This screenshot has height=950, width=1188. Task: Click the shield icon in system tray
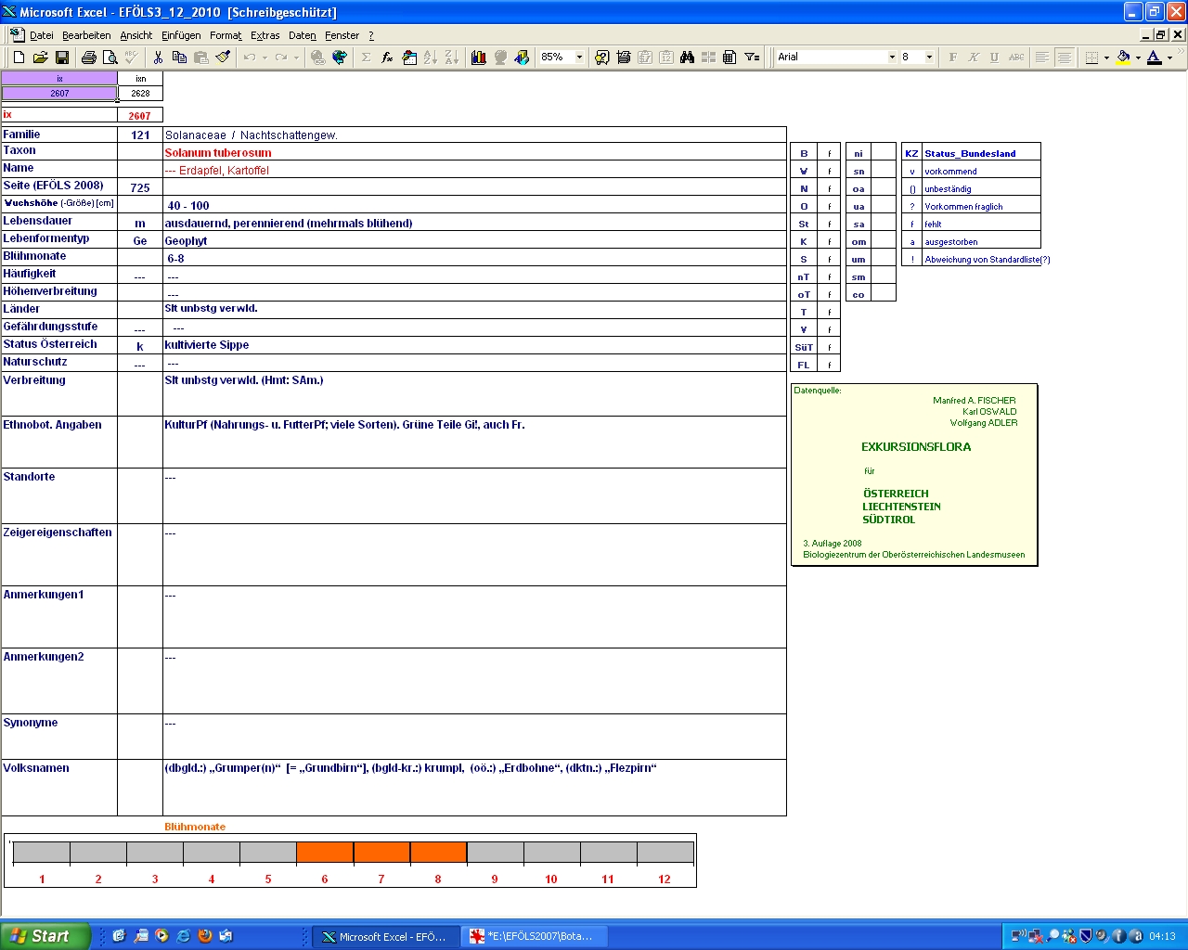pos(1085,936)
